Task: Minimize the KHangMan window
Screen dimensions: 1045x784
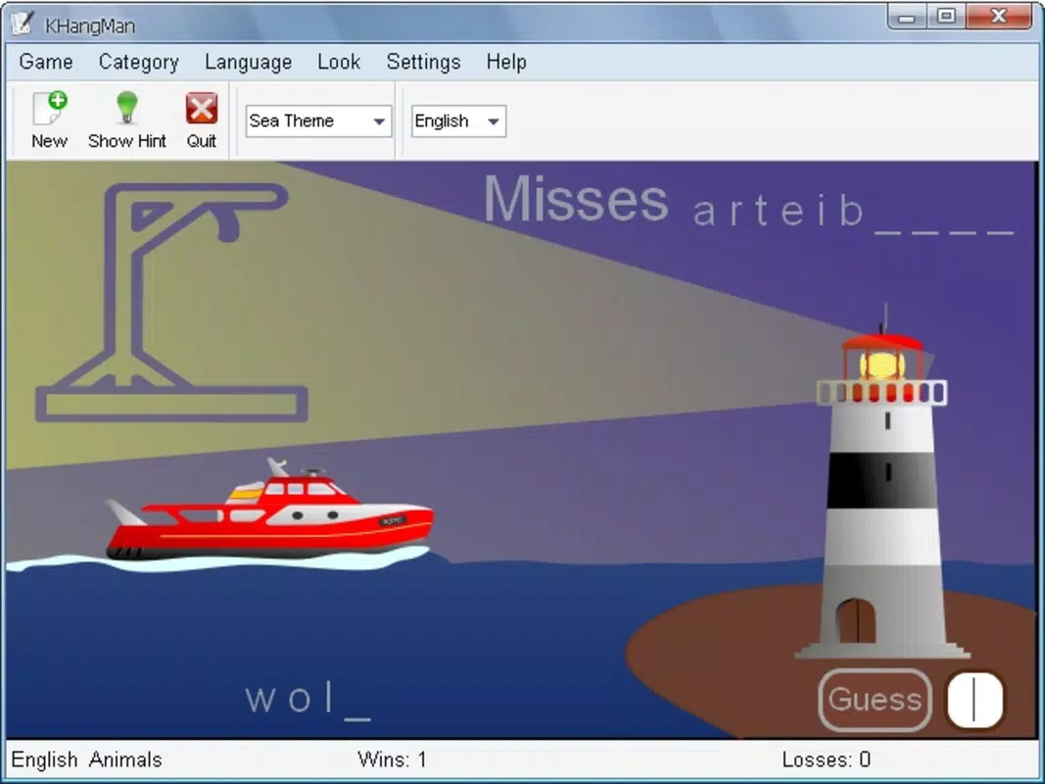Action: pyautogui.click(x=906, y=17)
